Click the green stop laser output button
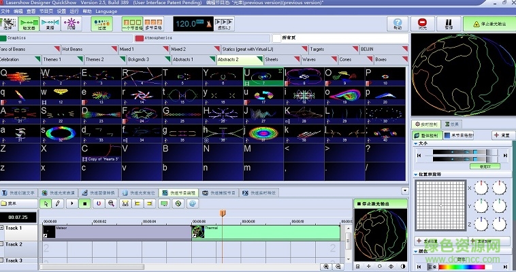 coord(489,24)
